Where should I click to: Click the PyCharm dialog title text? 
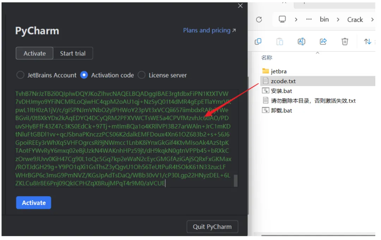click(x=37, y=31)
